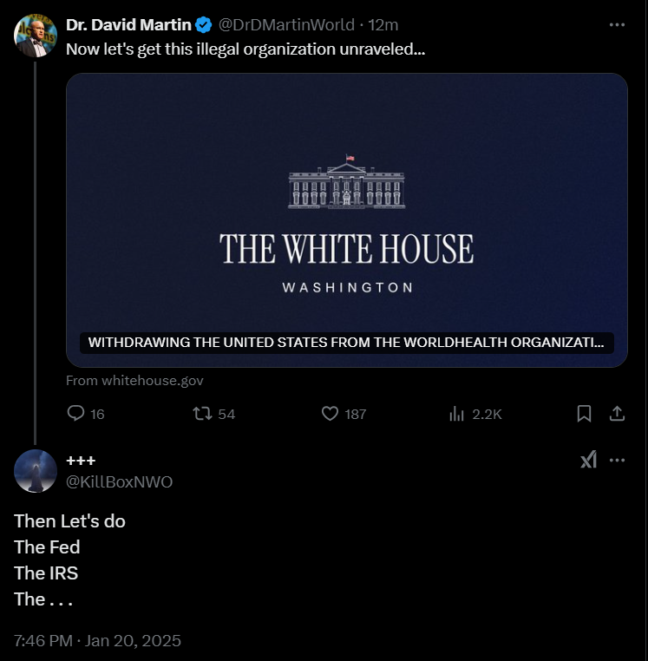
Task: Like the tweet with heart icon
Action: click(330, 414)
